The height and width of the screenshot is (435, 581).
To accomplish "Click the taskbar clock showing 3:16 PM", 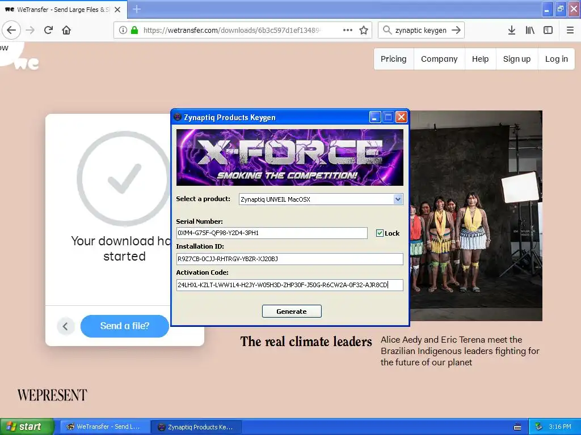I will 559,427.
